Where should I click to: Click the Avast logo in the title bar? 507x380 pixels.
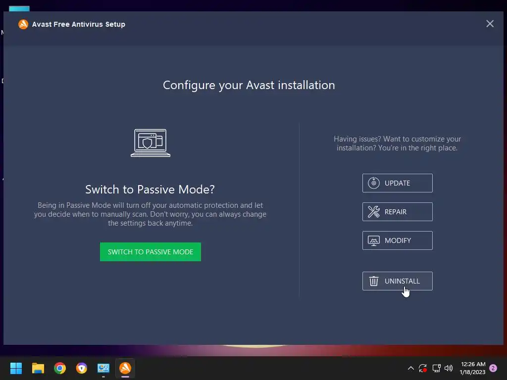23,24
